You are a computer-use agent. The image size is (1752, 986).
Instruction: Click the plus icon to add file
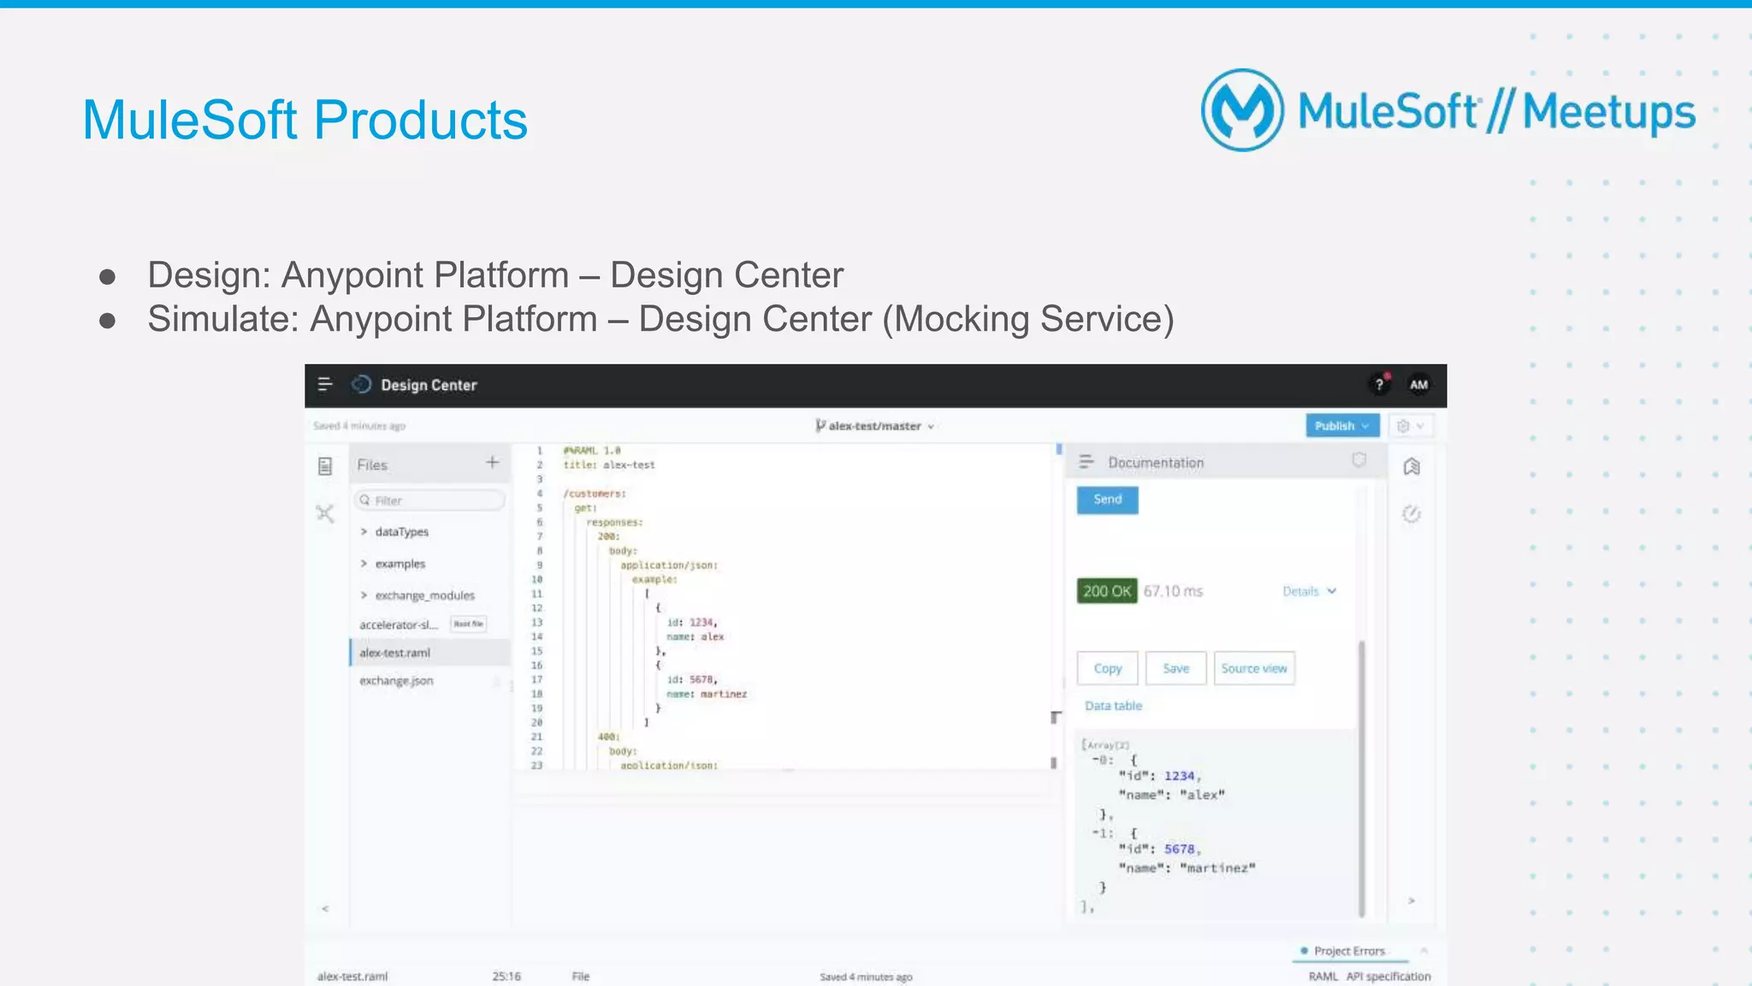click(492, 463)
